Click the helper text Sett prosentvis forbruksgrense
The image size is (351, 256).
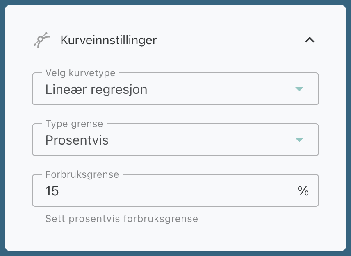[122, 219]
